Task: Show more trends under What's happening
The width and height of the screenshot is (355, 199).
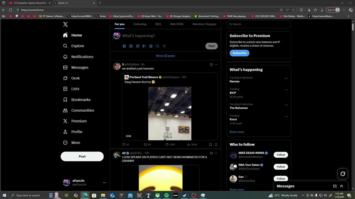Action: (x=237, y=132)
